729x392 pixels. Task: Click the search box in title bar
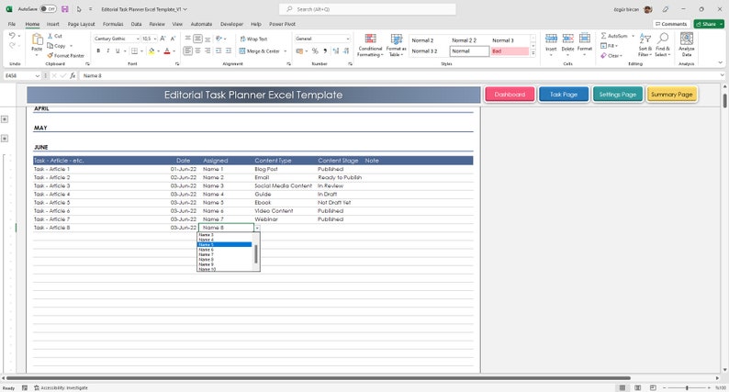click(367, 9)
